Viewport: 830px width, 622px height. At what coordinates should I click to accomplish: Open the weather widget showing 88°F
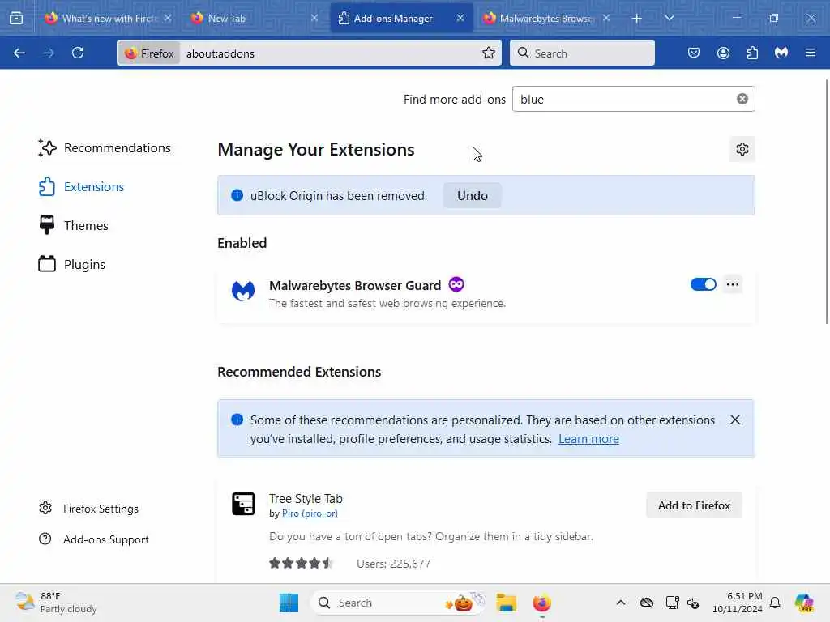[56, 603]
